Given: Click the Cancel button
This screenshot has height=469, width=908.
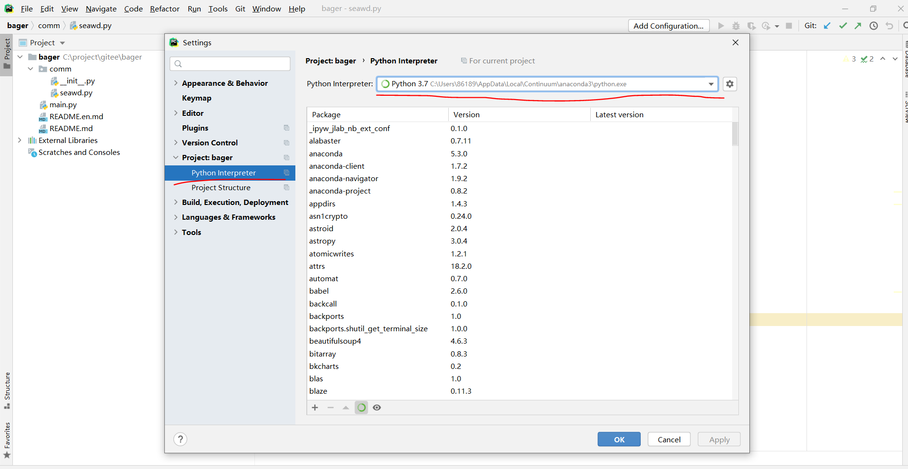Looking at the screenshot, I should point(669,439).
